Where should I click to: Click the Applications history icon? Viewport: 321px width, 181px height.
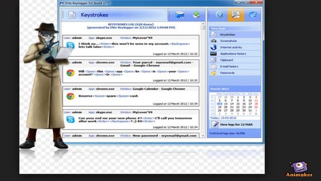pyautogui.click(x=214, y=54)
